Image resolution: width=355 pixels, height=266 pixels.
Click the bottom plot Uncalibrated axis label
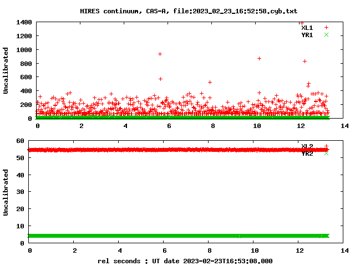(6, 192)
